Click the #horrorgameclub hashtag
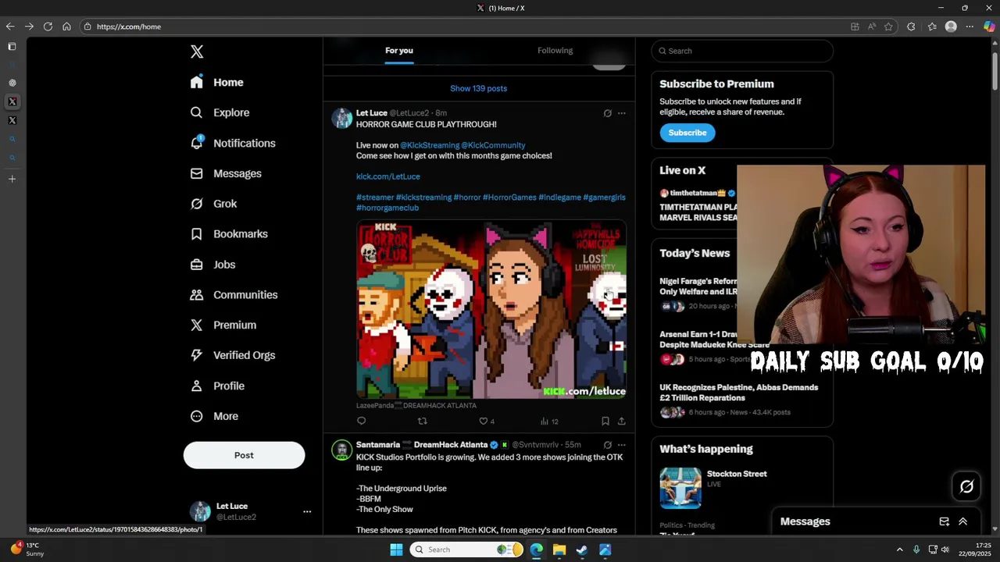Image resolution: width=1000 pixels, height=562 pixels. [387, 208]
